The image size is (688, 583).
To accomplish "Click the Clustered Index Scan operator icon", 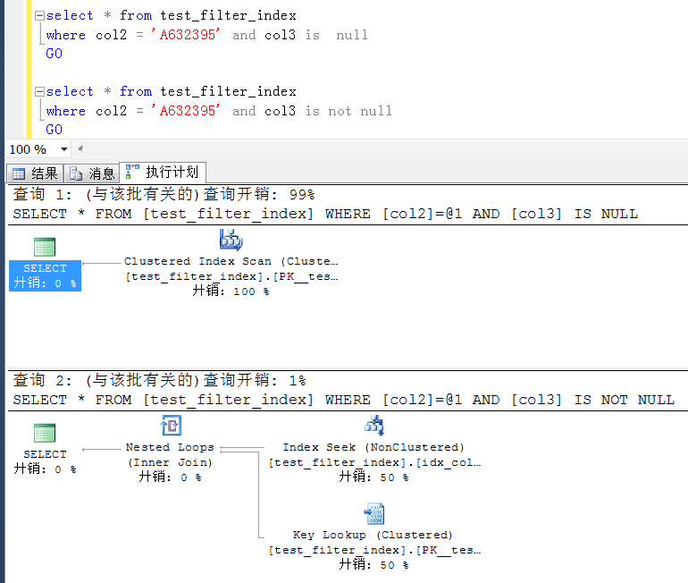I will pyautogui.click(x=231, y=240).
